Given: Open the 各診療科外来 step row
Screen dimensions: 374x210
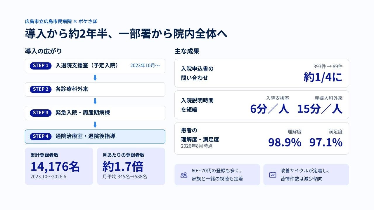Looking at the screenshot, I should (x=95, y=90).
